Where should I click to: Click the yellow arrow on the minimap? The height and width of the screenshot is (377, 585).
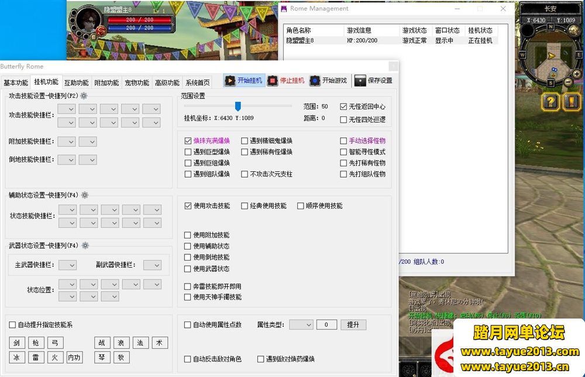pyautogui.click(x=551, y=56)
